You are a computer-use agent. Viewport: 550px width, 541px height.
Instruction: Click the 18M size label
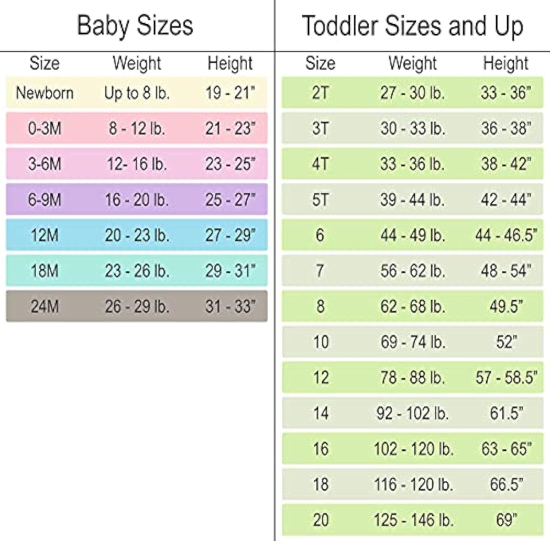click(x=44, y=271)
